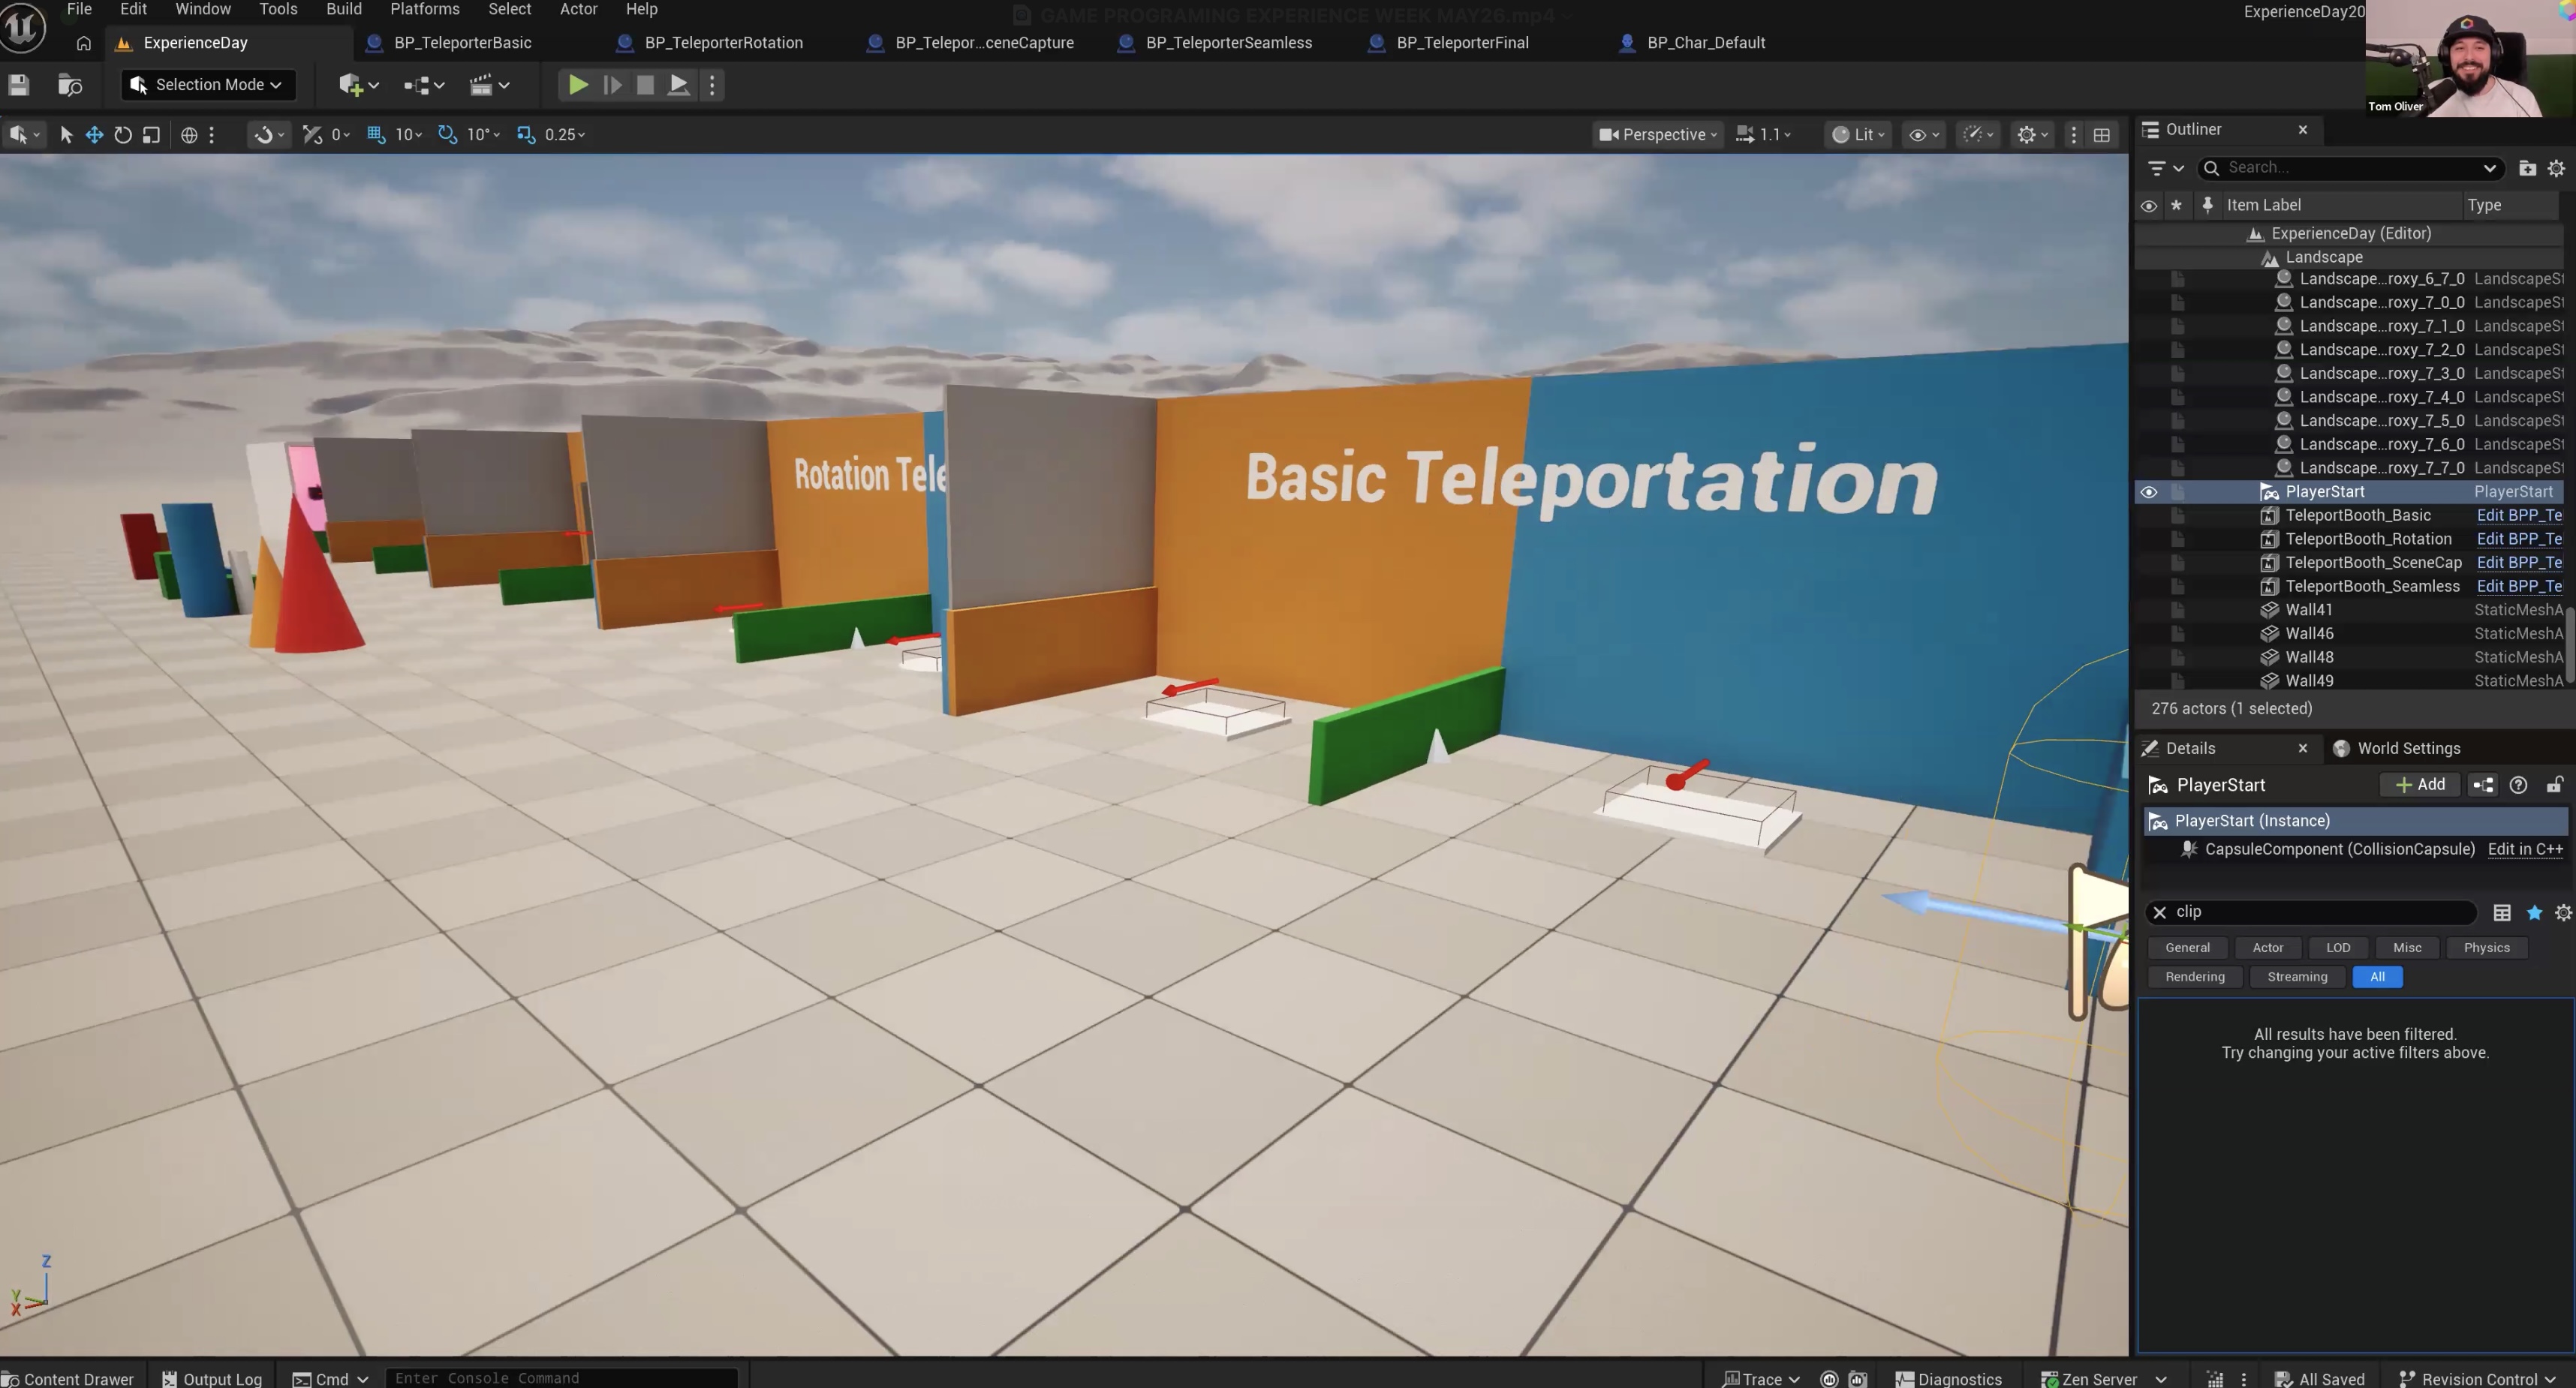Viewport: 2576px width, 1388px height.
Task: Open the Revision Control menu
Action: (2476, 1378)
